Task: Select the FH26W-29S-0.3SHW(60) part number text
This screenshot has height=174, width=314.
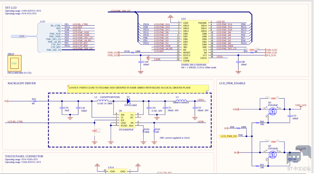Action: pos(194,65)
